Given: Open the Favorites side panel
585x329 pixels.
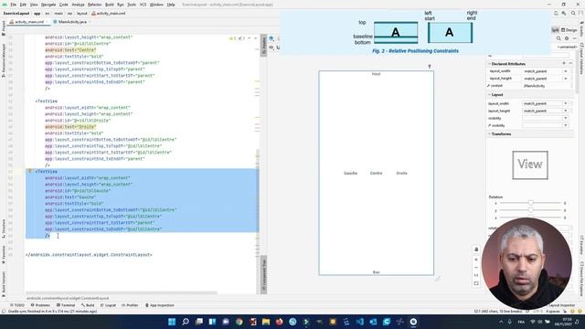Looking at the screenshot, I should click(4, 255).
